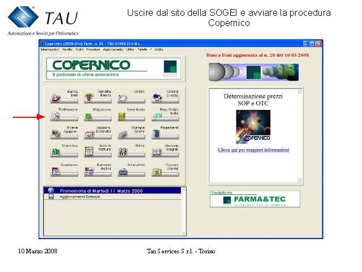Viewport: 362px width, 272px height.
Task: Click the globe icon beside Promemoria header
Action: click(x=51, y=190)
